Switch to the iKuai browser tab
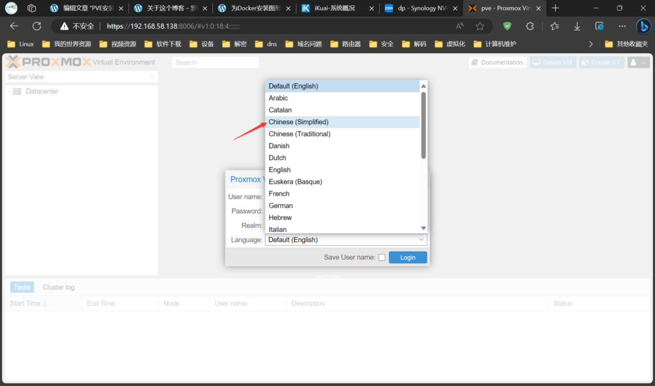The height and width of the screenshot is (386, 655). tap(336, 8)
